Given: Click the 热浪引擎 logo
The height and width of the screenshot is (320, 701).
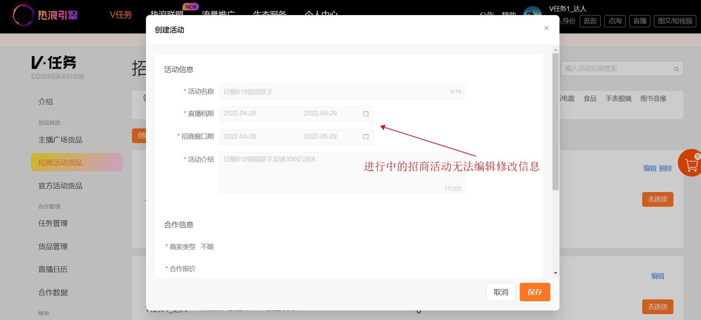Looking at the screenshot, I should tap(45, 15).
